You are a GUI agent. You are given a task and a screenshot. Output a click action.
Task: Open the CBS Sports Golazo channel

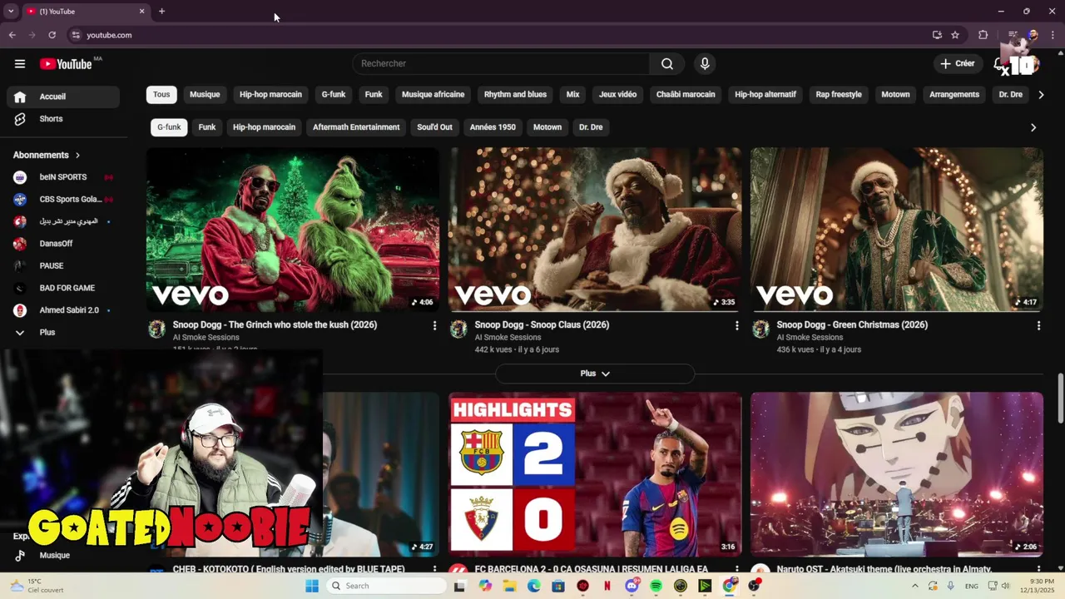click(x=63, y=200)
